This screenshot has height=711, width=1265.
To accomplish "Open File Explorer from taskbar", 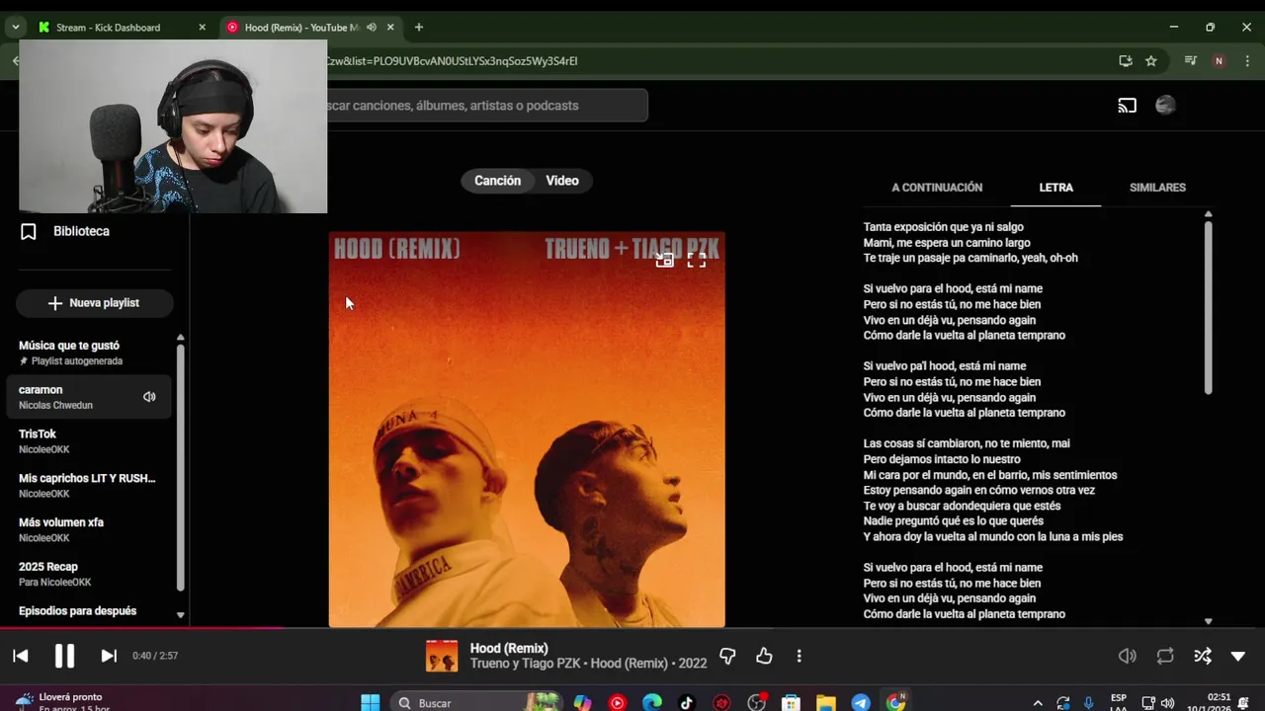I will pyautogui.click(x=825, y=703).
